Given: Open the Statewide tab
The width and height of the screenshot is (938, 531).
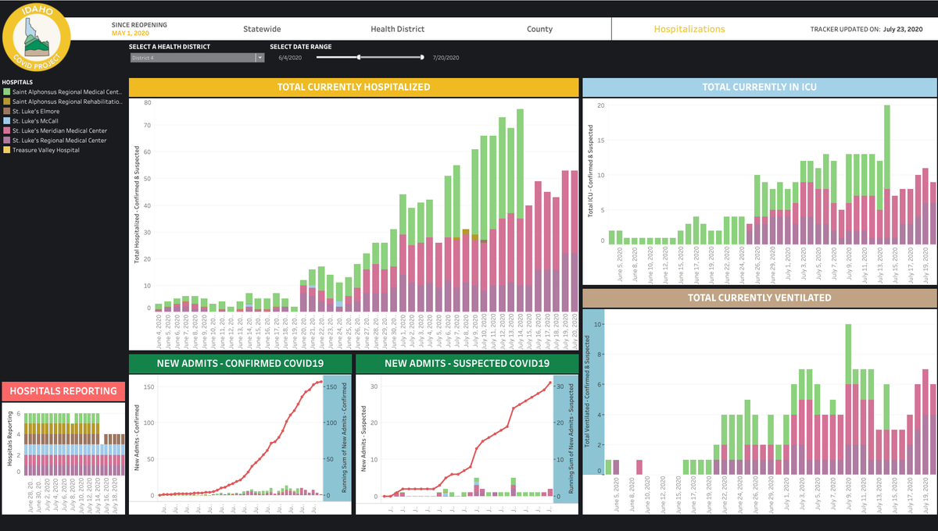Looking at the screenshot, I should click(262, 29).
